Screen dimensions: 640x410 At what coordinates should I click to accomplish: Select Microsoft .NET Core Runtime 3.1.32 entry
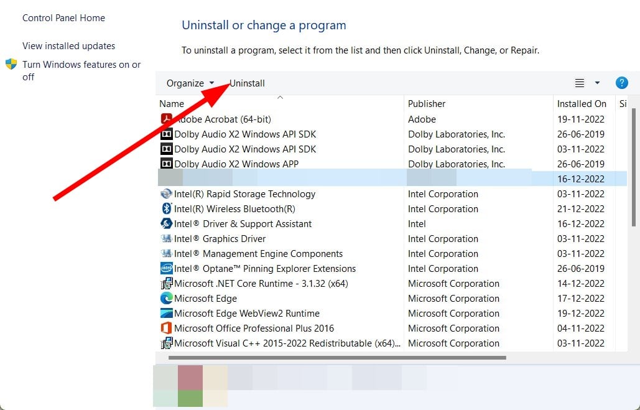pos(261,284)
